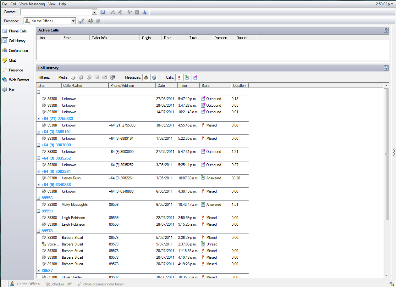Click the Answered icon on Hayley Rush row

(203, 178)
